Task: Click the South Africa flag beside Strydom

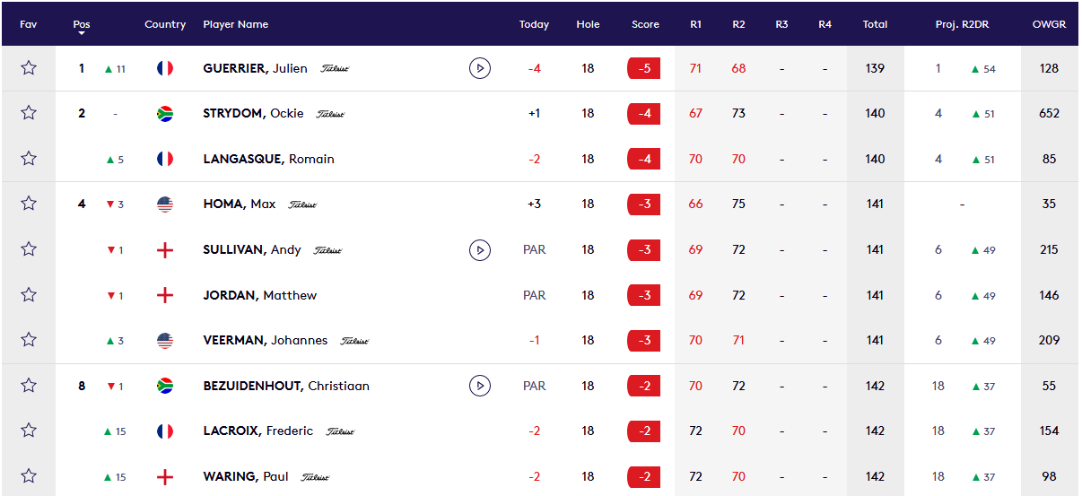Action: 165,114
